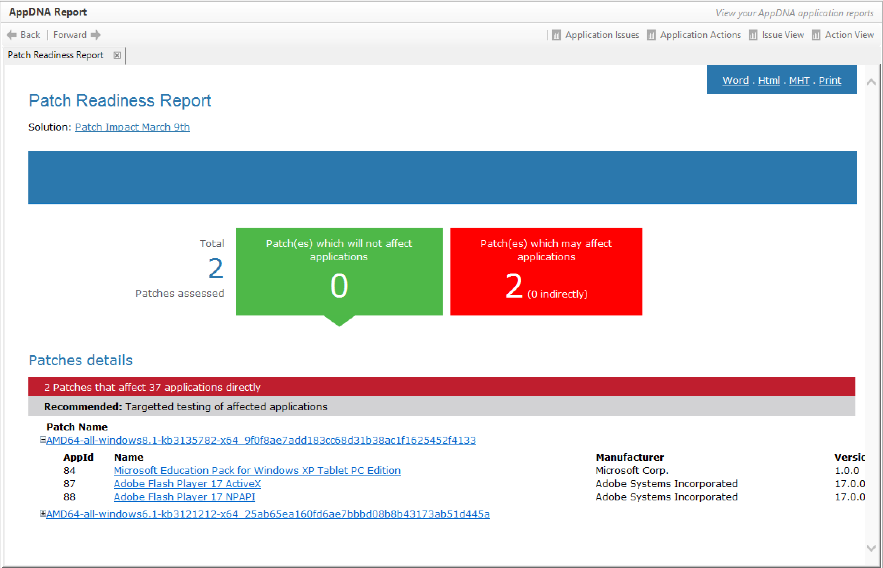Select the Patch Readiness Report tab
883x568 pixels.
(x=56, y=55)
